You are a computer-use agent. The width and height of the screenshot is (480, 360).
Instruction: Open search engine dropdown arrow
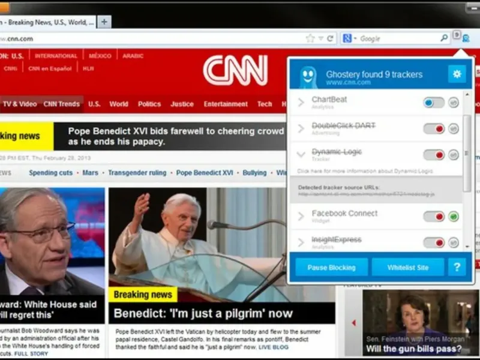click(x=355, y=38)
